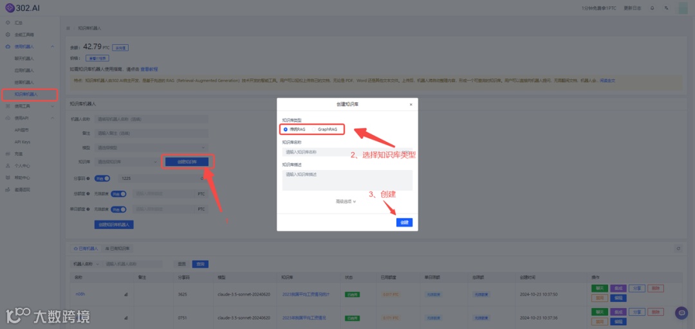Expand the 使用工具 sidebar section
This screenshot has width=695, height=329.
click(30, 106)
